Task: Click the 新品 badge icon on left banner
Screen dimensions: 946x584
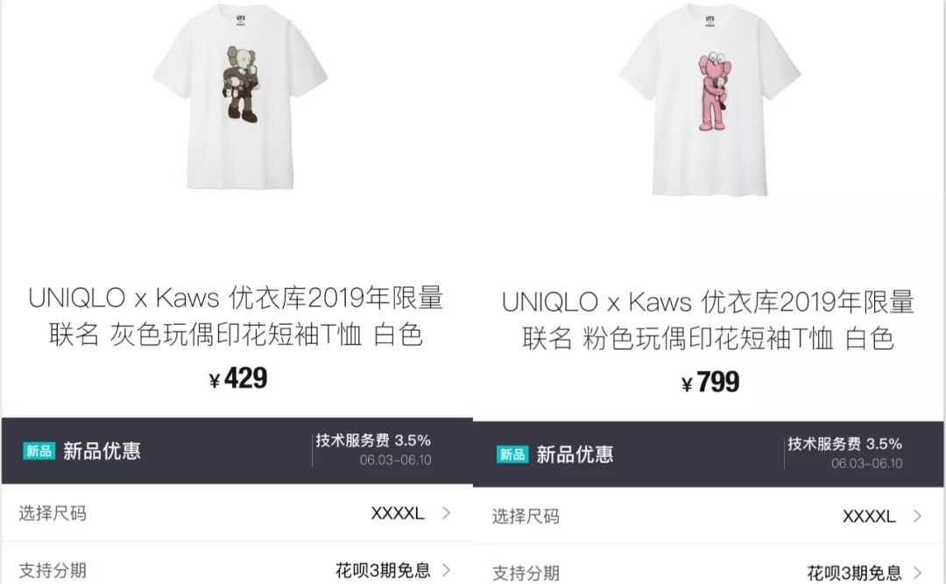Action: 39,451
